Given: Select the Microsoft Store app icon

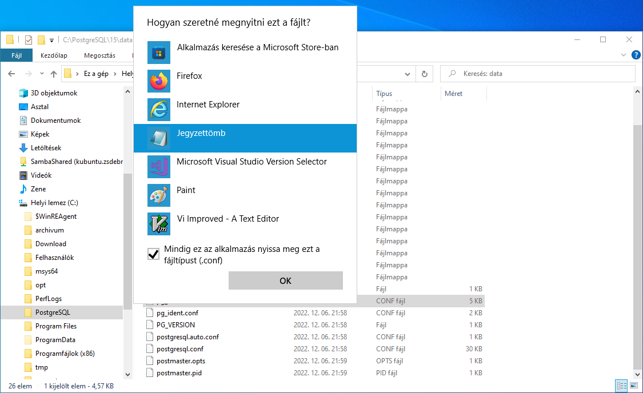Looking at the screenshot, I should coord(159,53).
